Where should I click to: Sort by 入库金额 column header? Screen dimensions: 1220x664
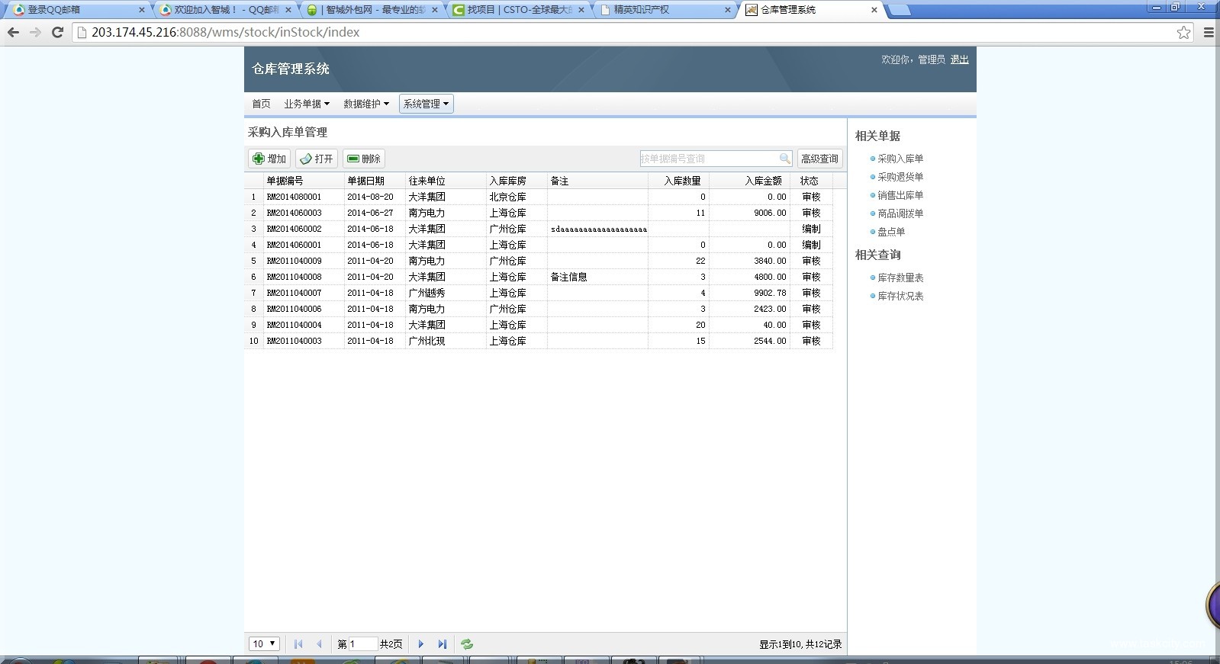pos(749,181)
